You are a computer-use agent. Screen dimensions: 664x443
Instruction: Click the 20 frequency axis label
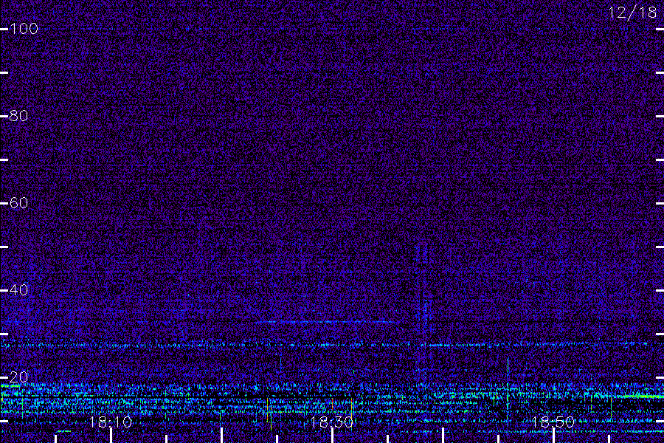(x=18, y=377)
